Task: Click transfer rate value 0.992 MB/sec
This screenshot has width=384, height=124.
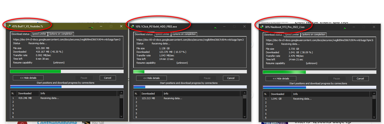Action: [43, 55]
